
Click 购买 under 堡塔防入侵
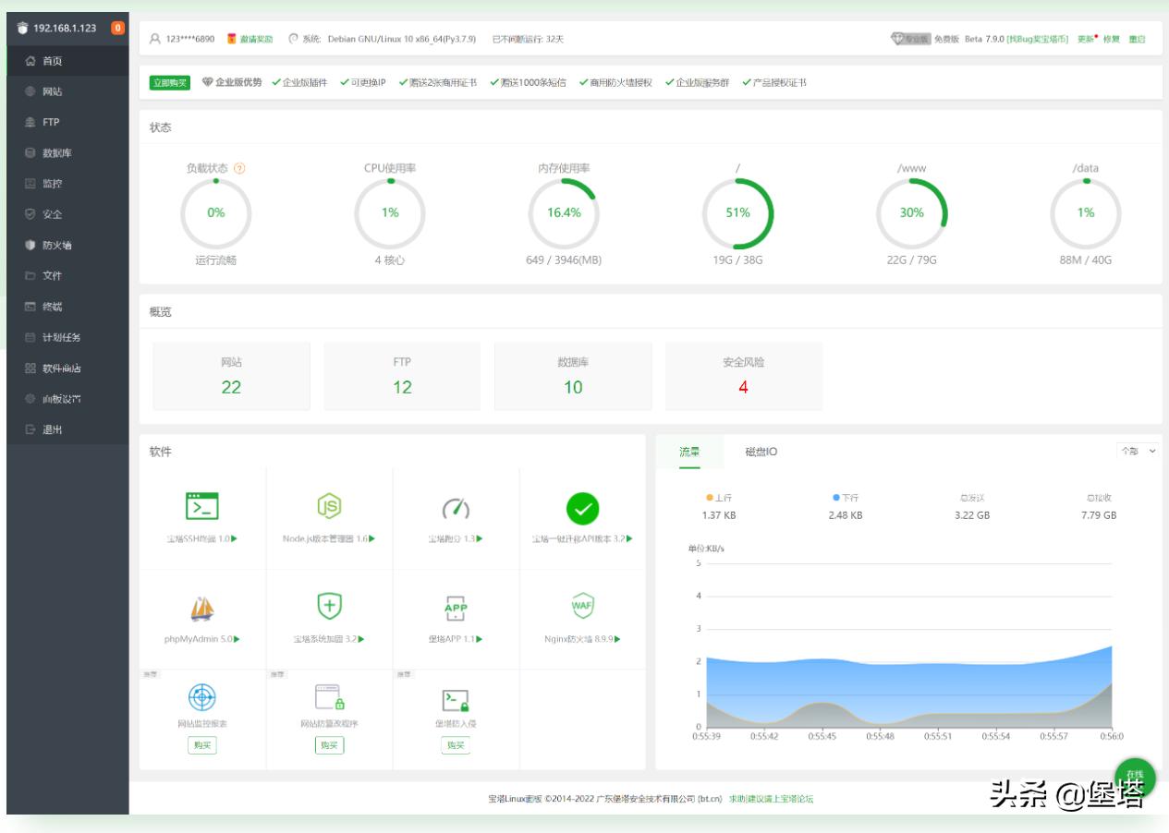pos(456,744)
